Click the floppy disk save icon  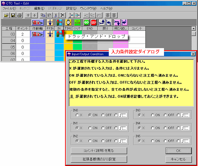tap(13, 15)
